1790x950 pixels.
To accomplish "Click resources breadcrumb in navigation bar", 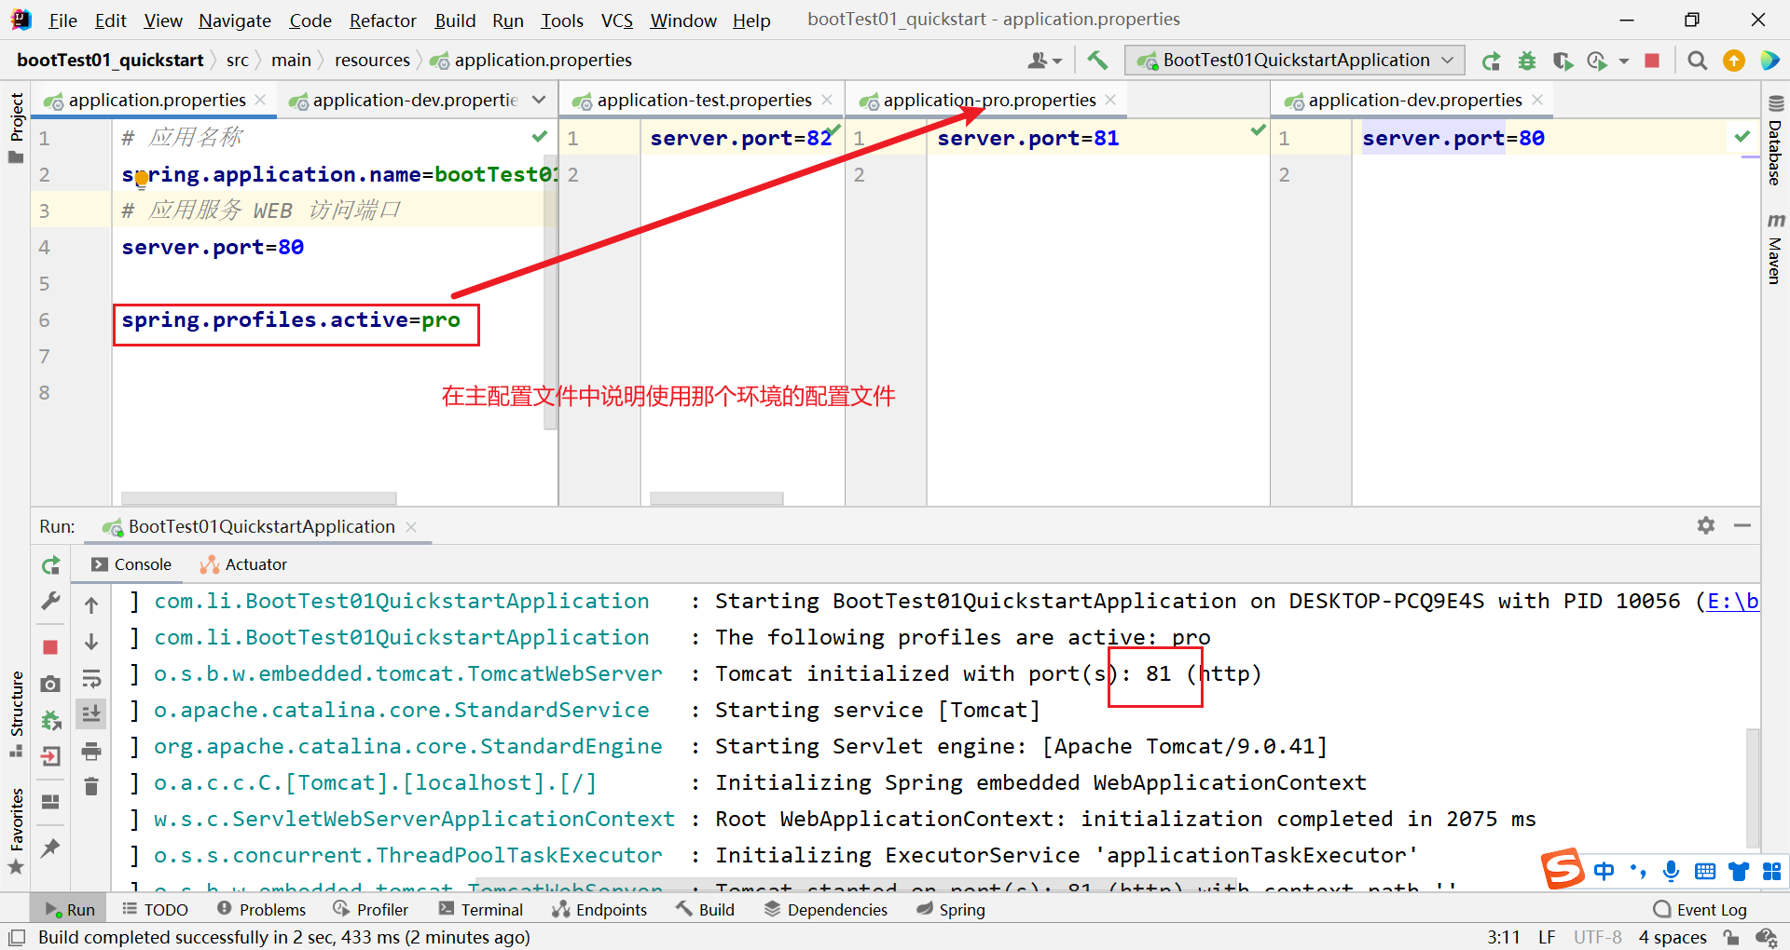I will (x=372, y=61).
